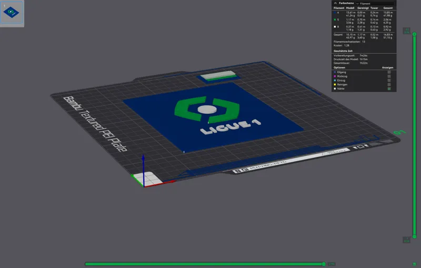Click the top layer value label on vertical slider
Screen dimensions: 421x268
click(407, 31)
